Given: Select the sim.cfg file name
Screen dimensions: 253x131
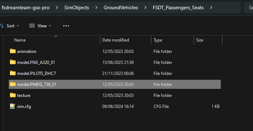Looking at the screenshot, I should pyautogui.click(x=24, y=107).
